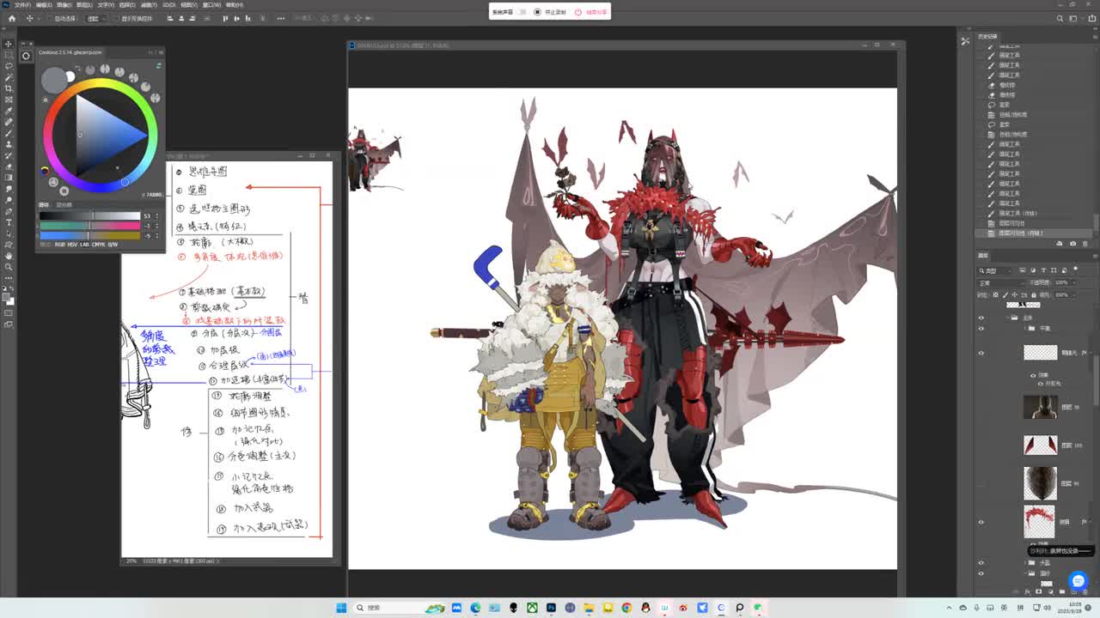Image resolution: width=1100 pixels, height=618 pixels.
Task: Click the Windows Start button
Action: click(341, 608)
